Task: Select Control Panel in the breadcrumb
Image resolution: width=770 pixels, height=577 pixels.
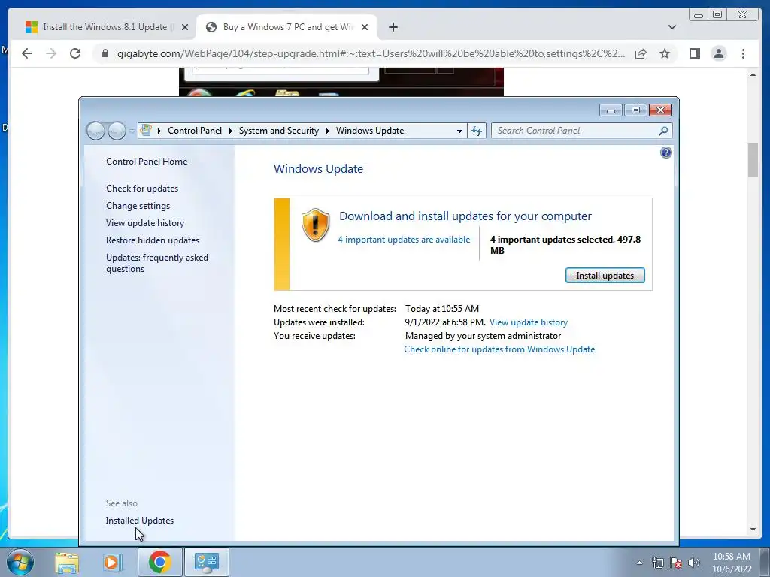Action: coord(195,131)
